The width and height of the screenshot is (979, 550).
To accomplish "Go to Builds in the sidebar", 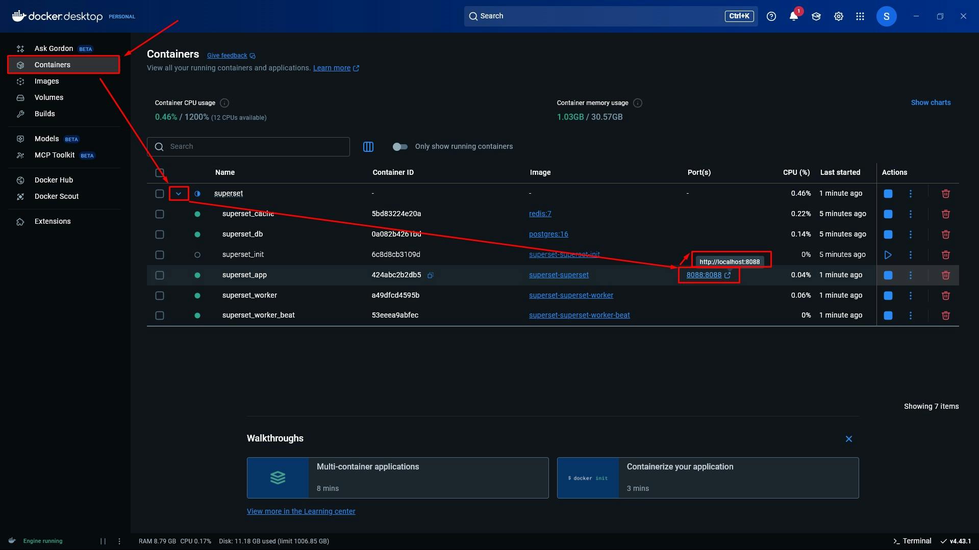I will (64, 114).
